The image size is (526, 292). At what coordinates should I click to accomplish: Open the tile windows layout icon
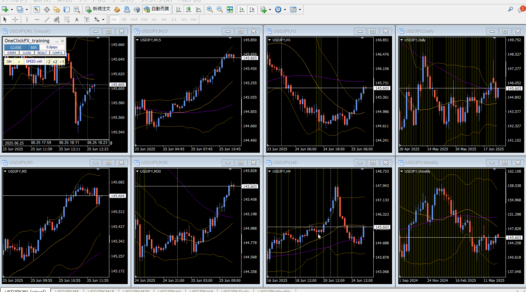click(x=230, y=10)
